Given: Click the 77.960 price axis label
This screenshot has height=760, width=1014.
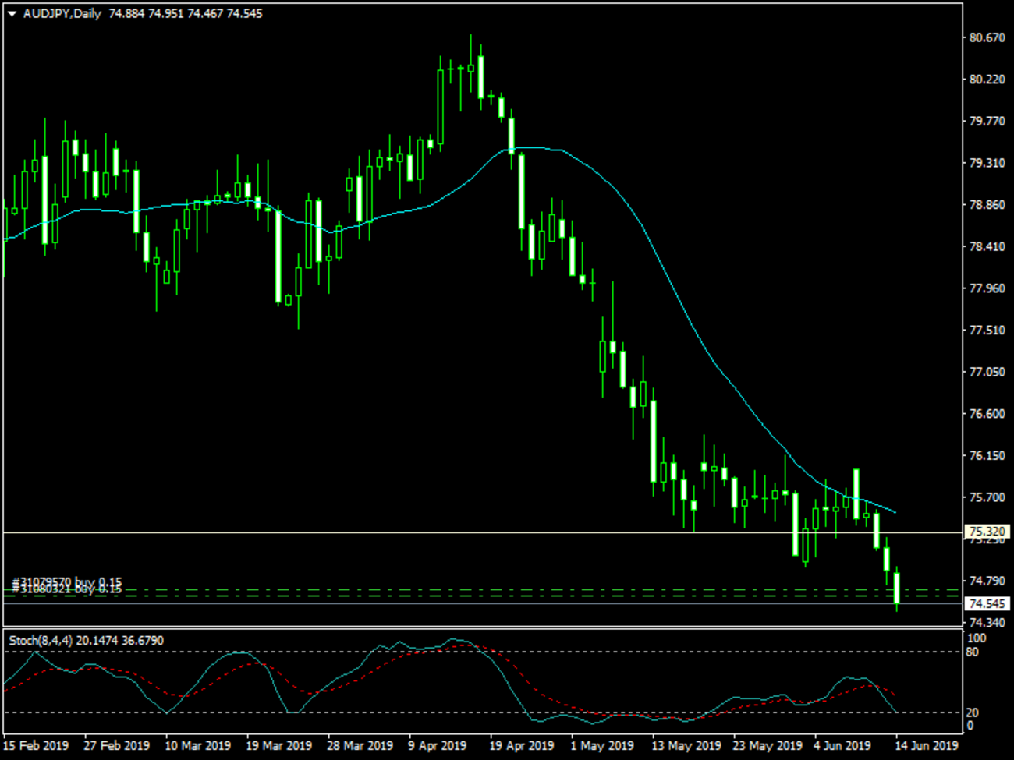Looking at the screenshot, I should pos(987,288).
